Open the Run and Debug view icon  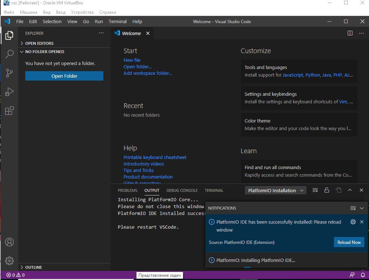click(9, 92)
